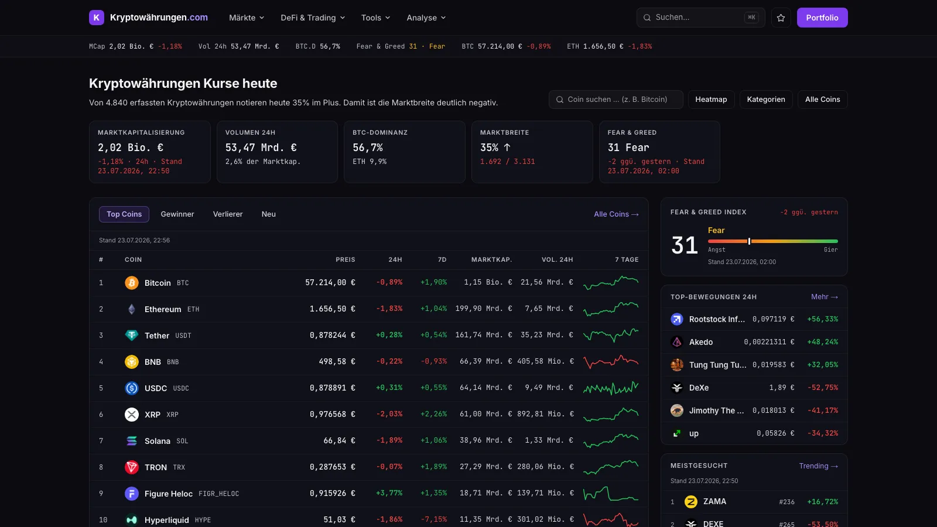Click the up token icon

tap(677, 433)
